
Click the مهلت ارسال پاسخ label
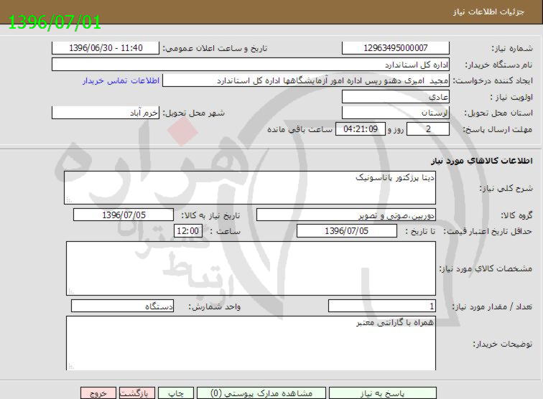497,129
